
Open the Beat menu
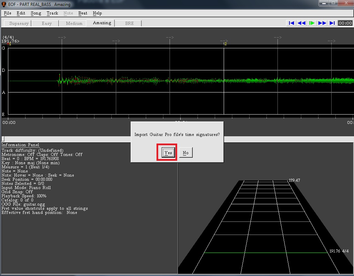pyautogui.click(x=83, y=13)
